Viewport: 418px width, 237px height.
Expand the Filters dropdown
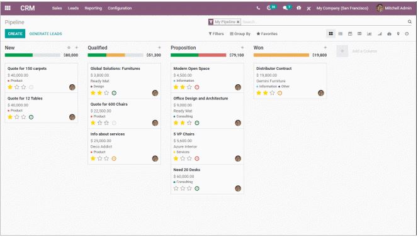[x=216, y=34]
